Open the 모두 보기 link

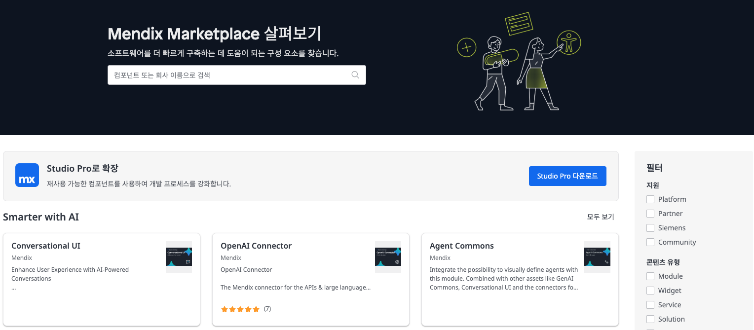[601, 217]
